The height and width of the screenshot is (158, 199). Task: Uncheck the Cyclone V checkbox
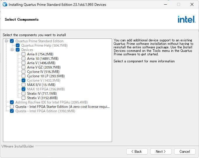tap(23, 80)
